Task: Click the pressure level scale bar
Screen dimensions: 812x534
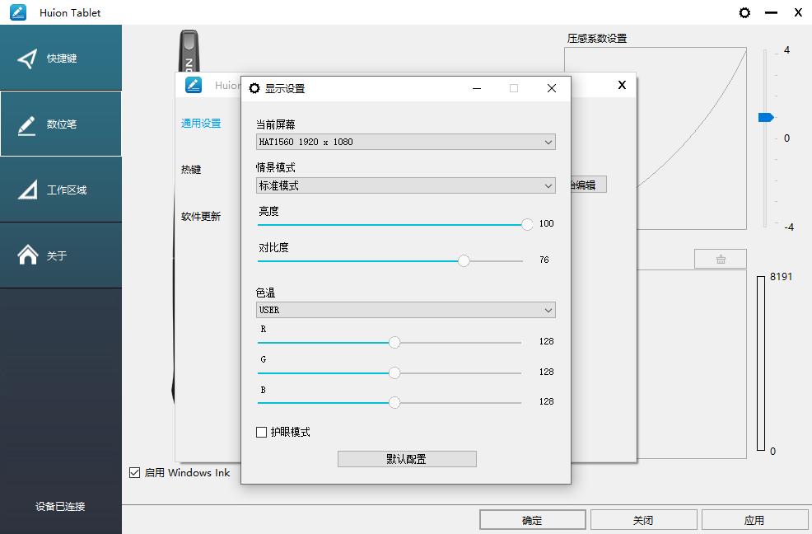Action: (x=763, y=363)
